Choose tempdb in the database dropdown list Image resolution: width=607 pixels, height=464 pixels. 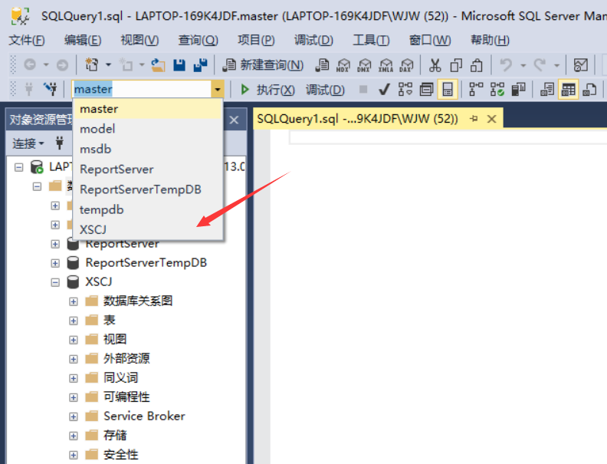147,209
